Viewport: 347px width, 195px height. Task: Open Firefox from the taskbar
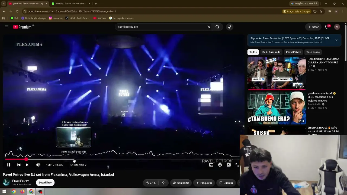coord(22,191)
